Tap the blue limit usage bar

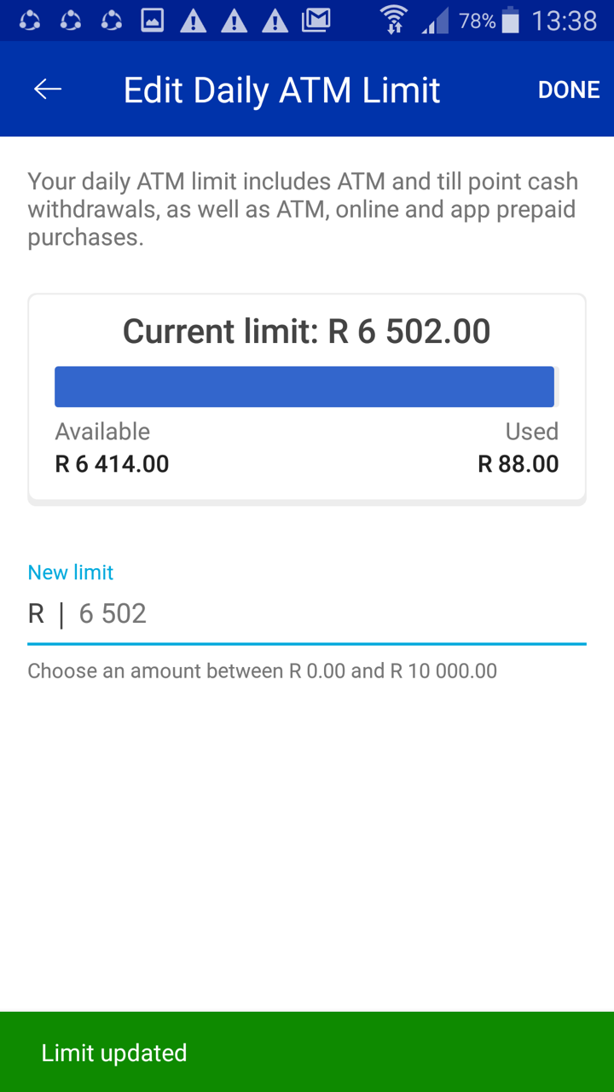(x=304, y=386)
